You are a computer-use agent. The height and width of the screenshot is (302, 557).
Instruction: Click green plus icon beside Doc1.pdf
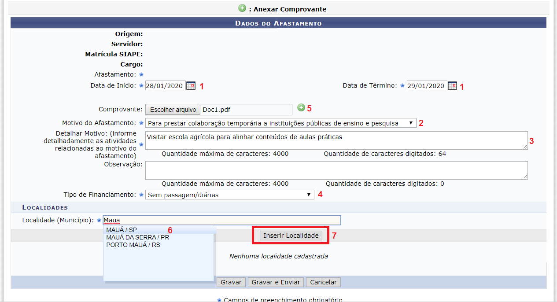pyautogui.click(x=301, y=107)
